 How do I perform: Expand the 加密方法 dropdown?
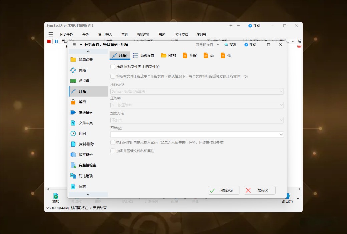pos(197,120)
